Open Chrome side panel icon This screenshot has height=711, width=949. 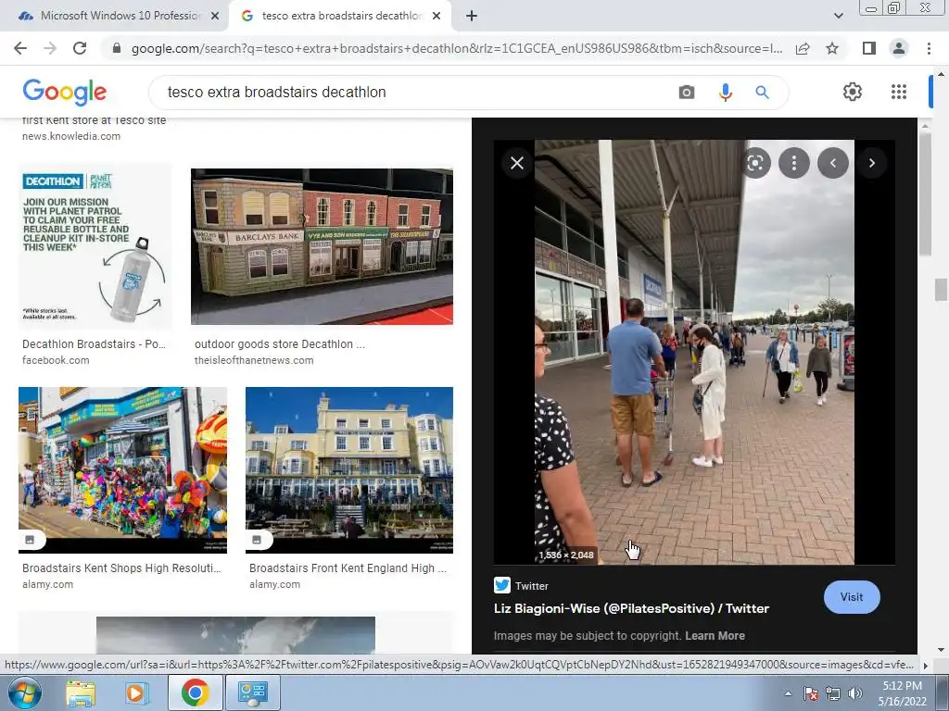tap(869, 48)
